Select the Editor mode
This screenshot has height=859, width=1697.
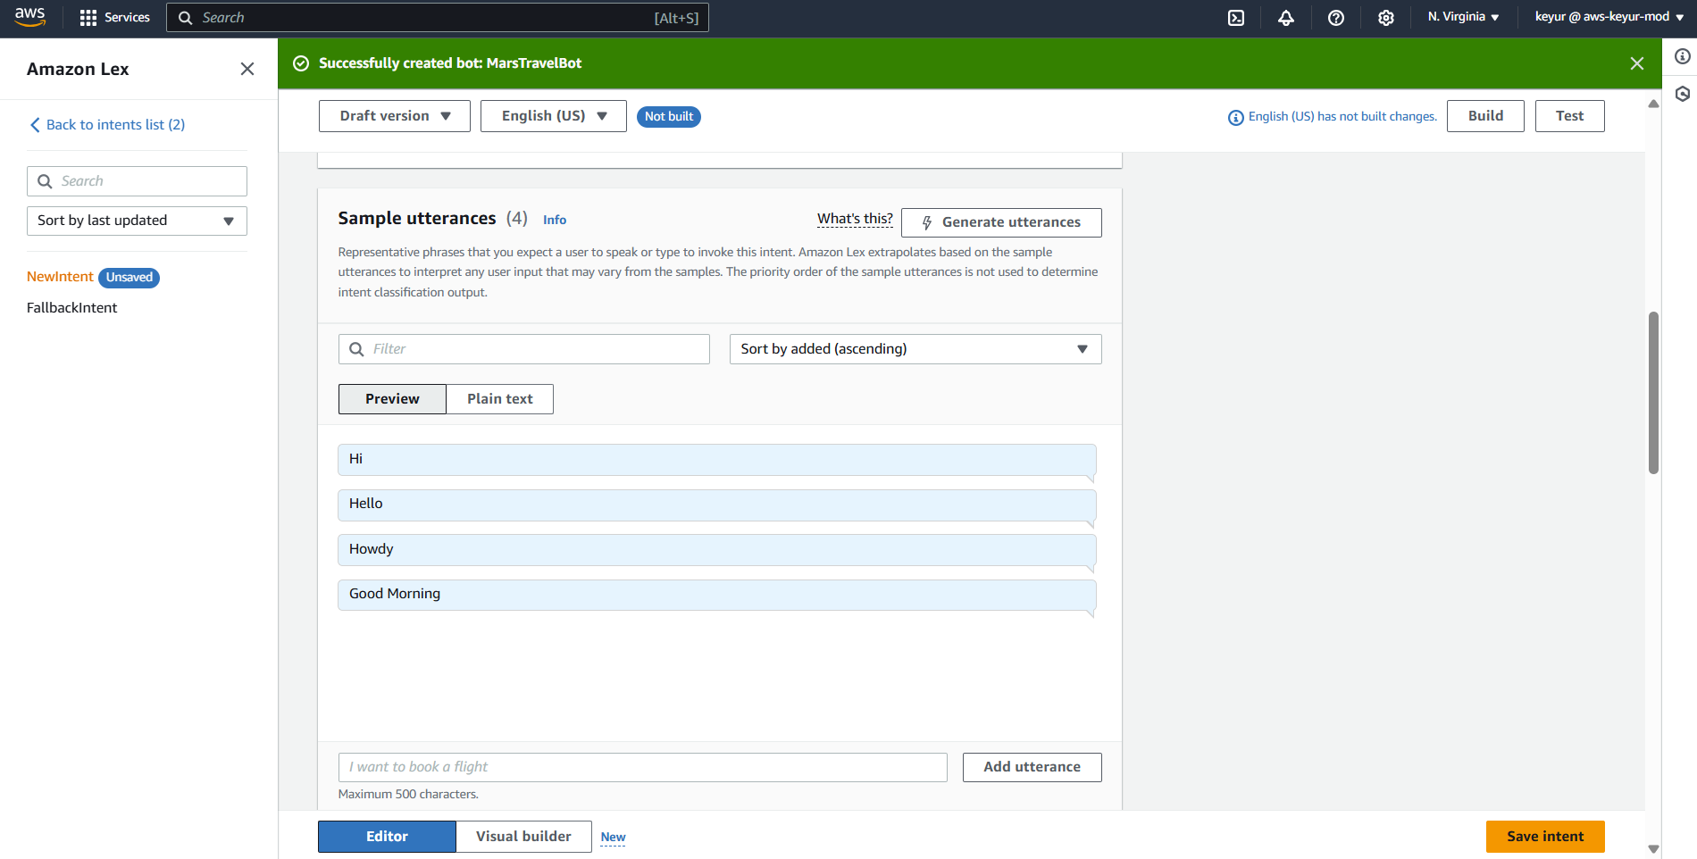pos(387,837)
